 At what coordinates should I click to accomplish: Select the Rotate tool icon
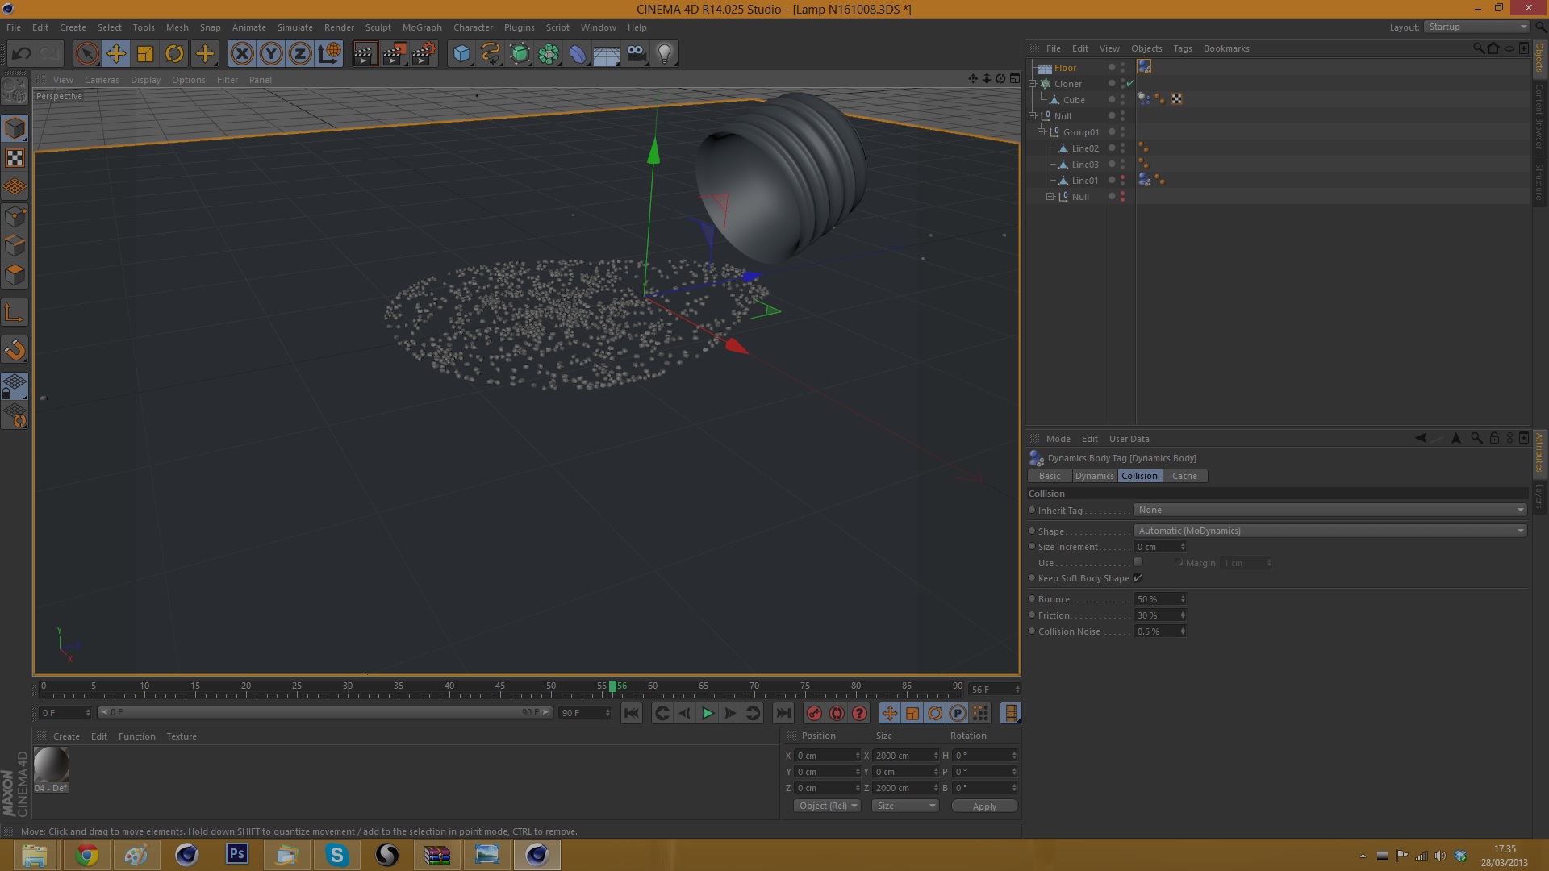pos(174,54)
